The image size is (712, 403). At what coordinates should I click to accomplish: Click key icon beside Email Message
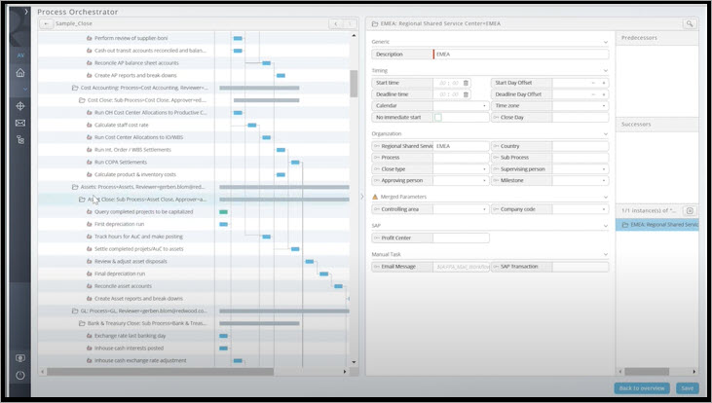[376, 267]
